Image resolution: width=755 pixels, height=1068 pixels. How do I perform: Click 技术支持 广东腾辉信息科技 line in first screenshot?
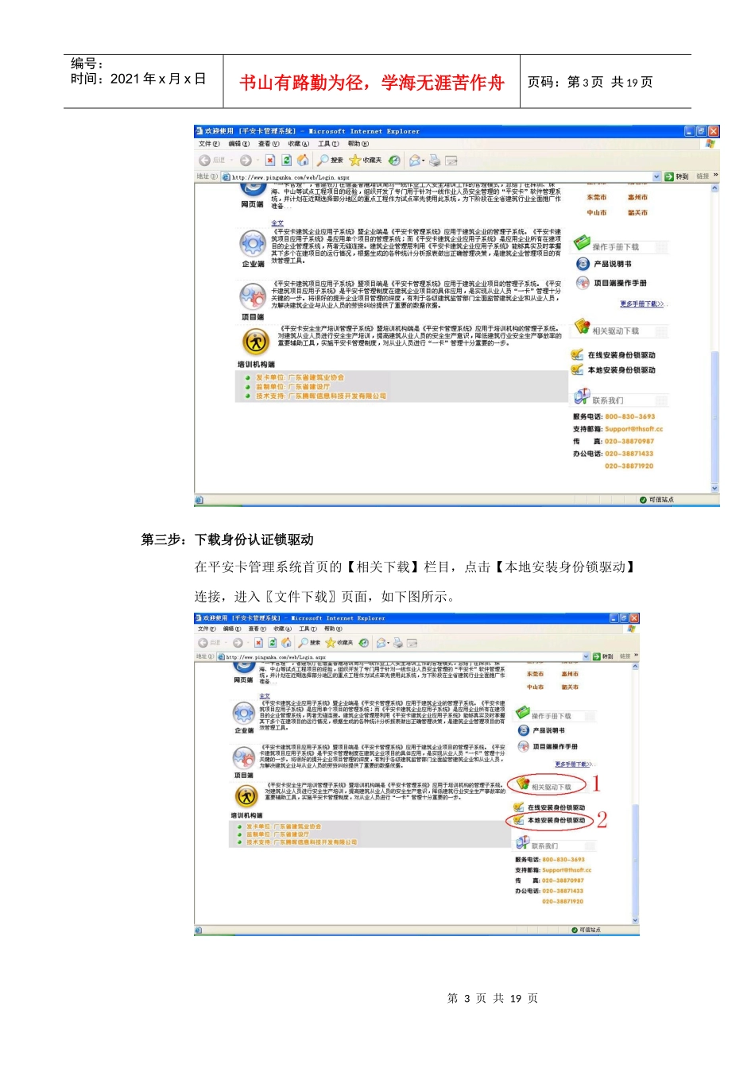click(321, 396)
